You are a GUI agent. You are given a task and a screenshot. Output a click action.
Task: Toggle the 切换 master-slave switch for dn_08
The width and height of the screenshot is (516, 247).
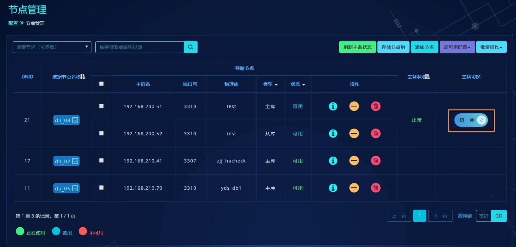471,120
